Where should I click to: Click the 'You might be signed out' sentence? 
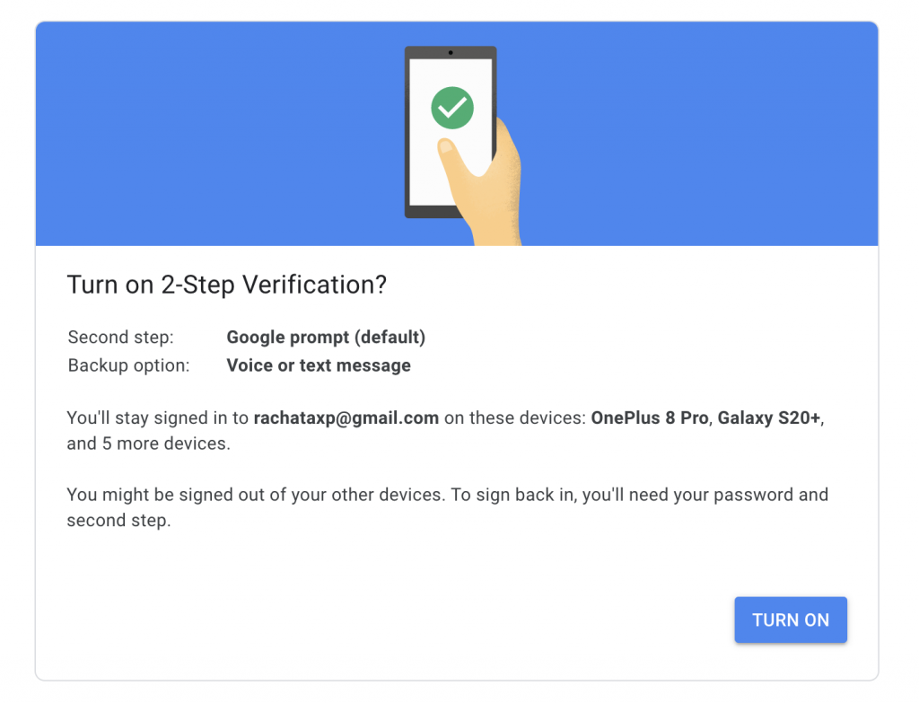pyautogui.click(x=256, y=495)
